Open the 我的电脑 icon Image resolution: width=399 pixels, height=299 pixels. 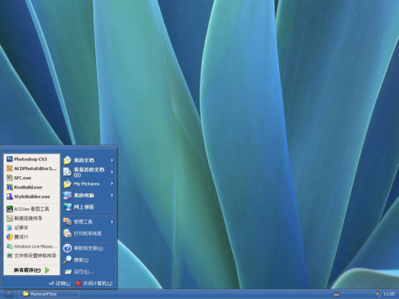tap(67, 195)
